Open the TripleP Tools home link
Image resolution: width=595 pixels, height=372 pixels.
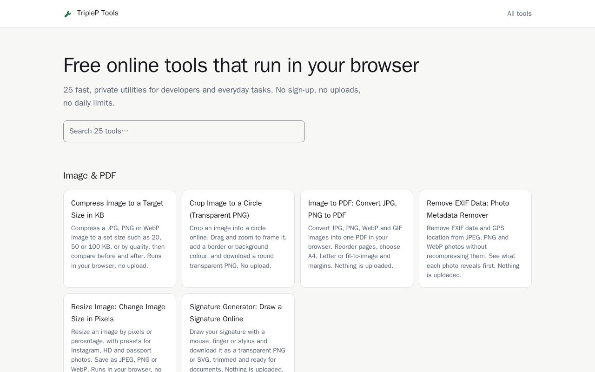[x=91, y=13]
